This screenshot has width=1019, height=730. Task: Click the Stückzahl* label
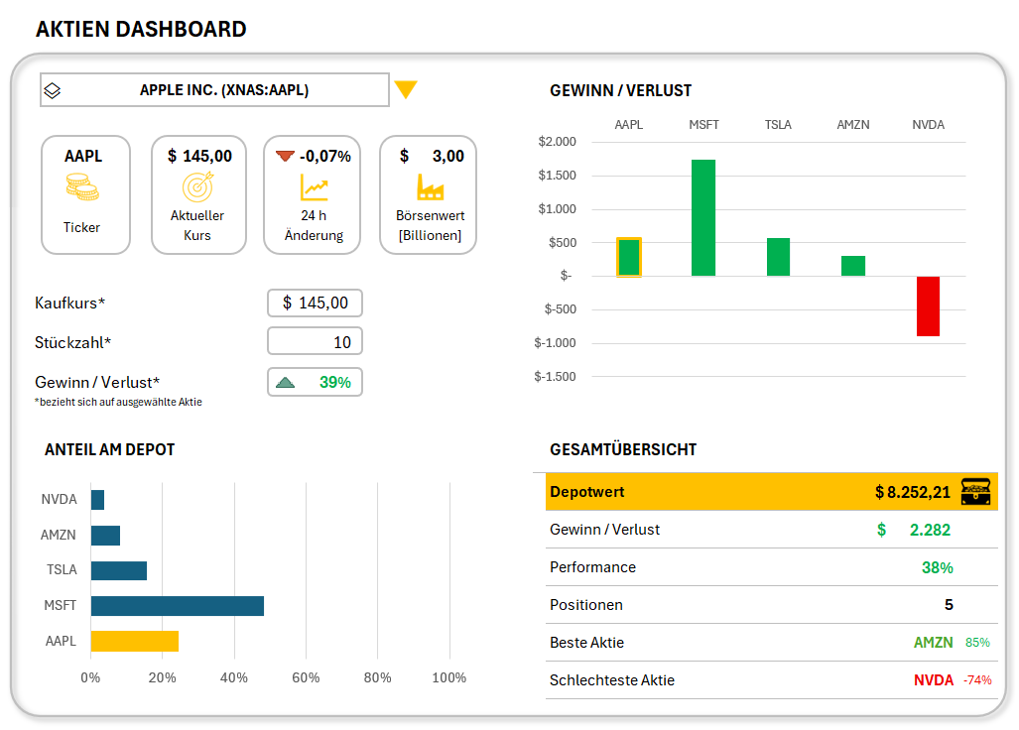[72, 343]
